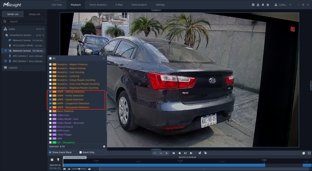Enable Analytics - Line Crossing checkbox

pyautogui.click(x=50, y=72)
